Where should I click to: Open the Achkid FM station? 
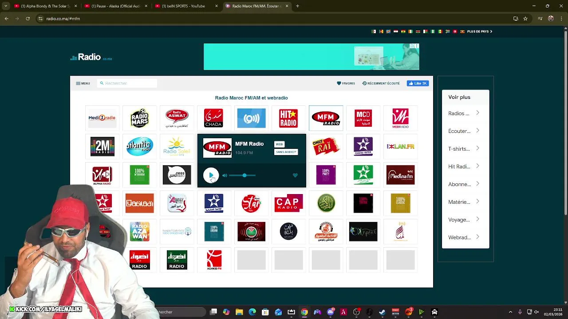point(214,260)
